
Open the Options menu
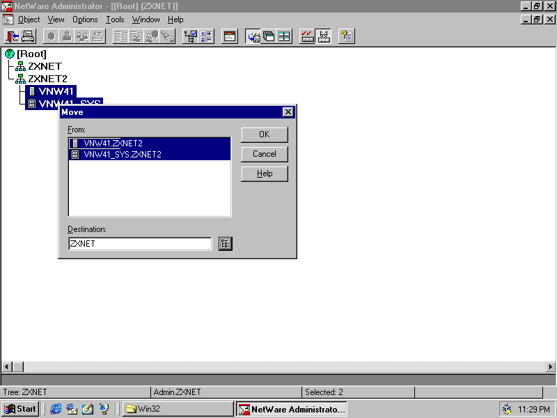pos(85,20)
